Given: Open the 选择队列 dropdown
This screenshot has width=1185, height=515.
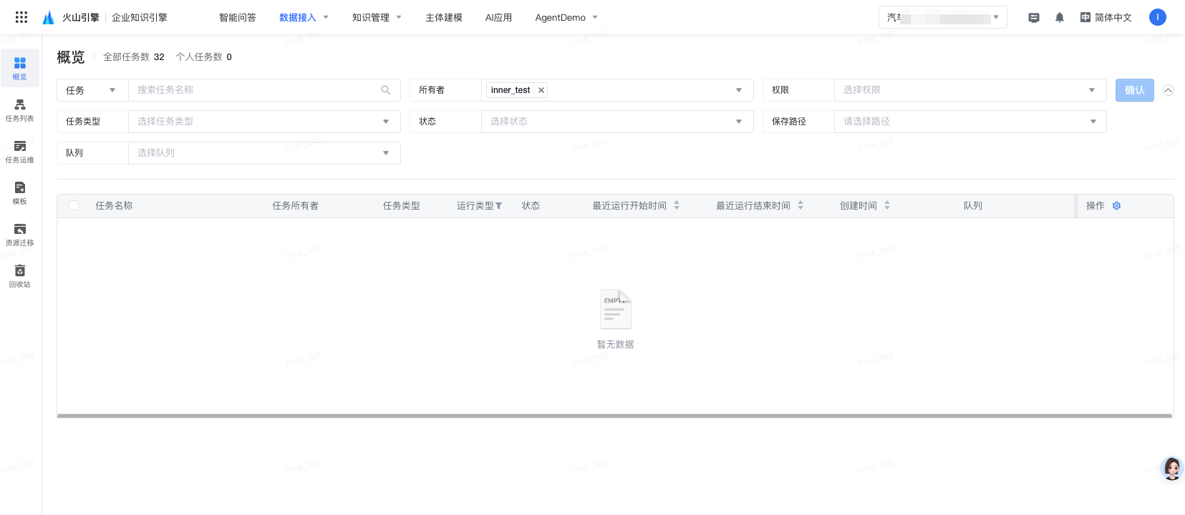Looking at the screenshot, I should coord(264,153).
